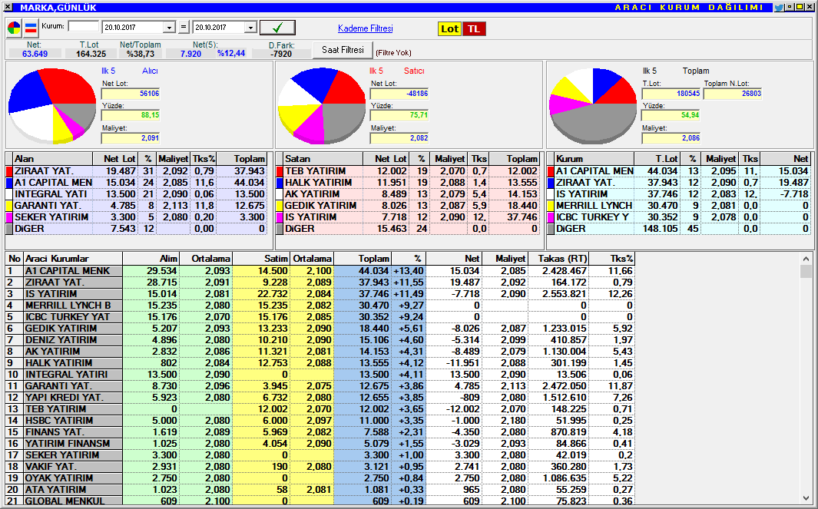Click Toplam N.Lot value 26803
Image resolution: width=818 pixels, height=509 pixels.
733,94
